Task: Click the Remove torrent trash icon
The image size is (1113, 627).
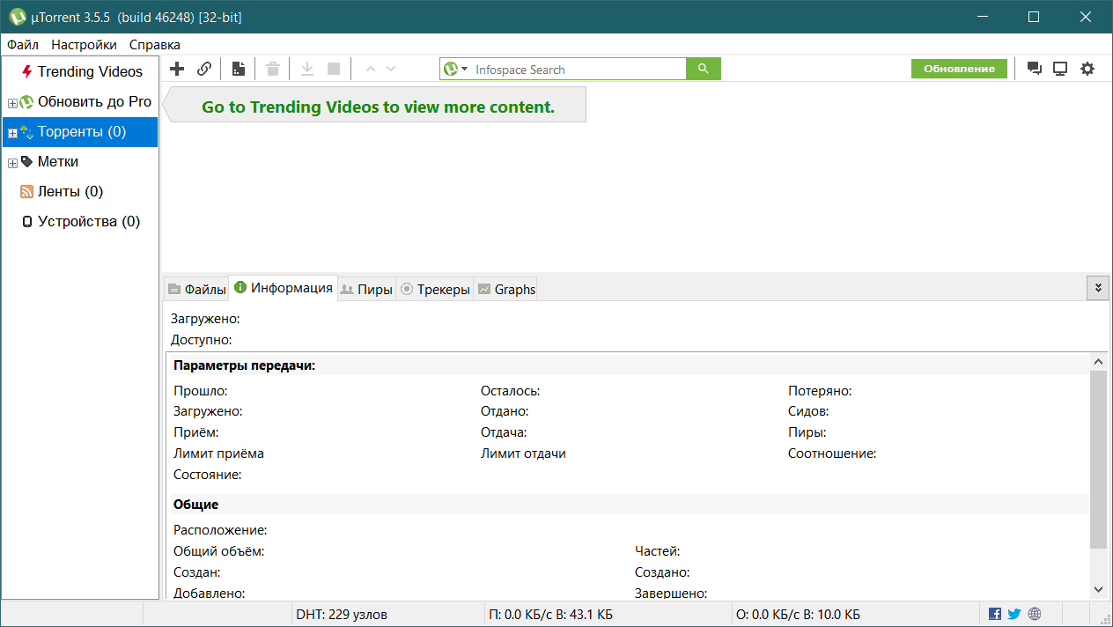Action: tap(273, 69)
